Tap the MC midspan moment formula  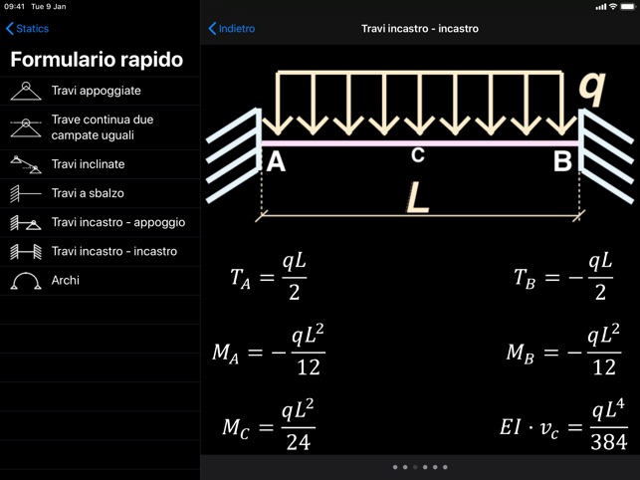click(x=269, y=425)
